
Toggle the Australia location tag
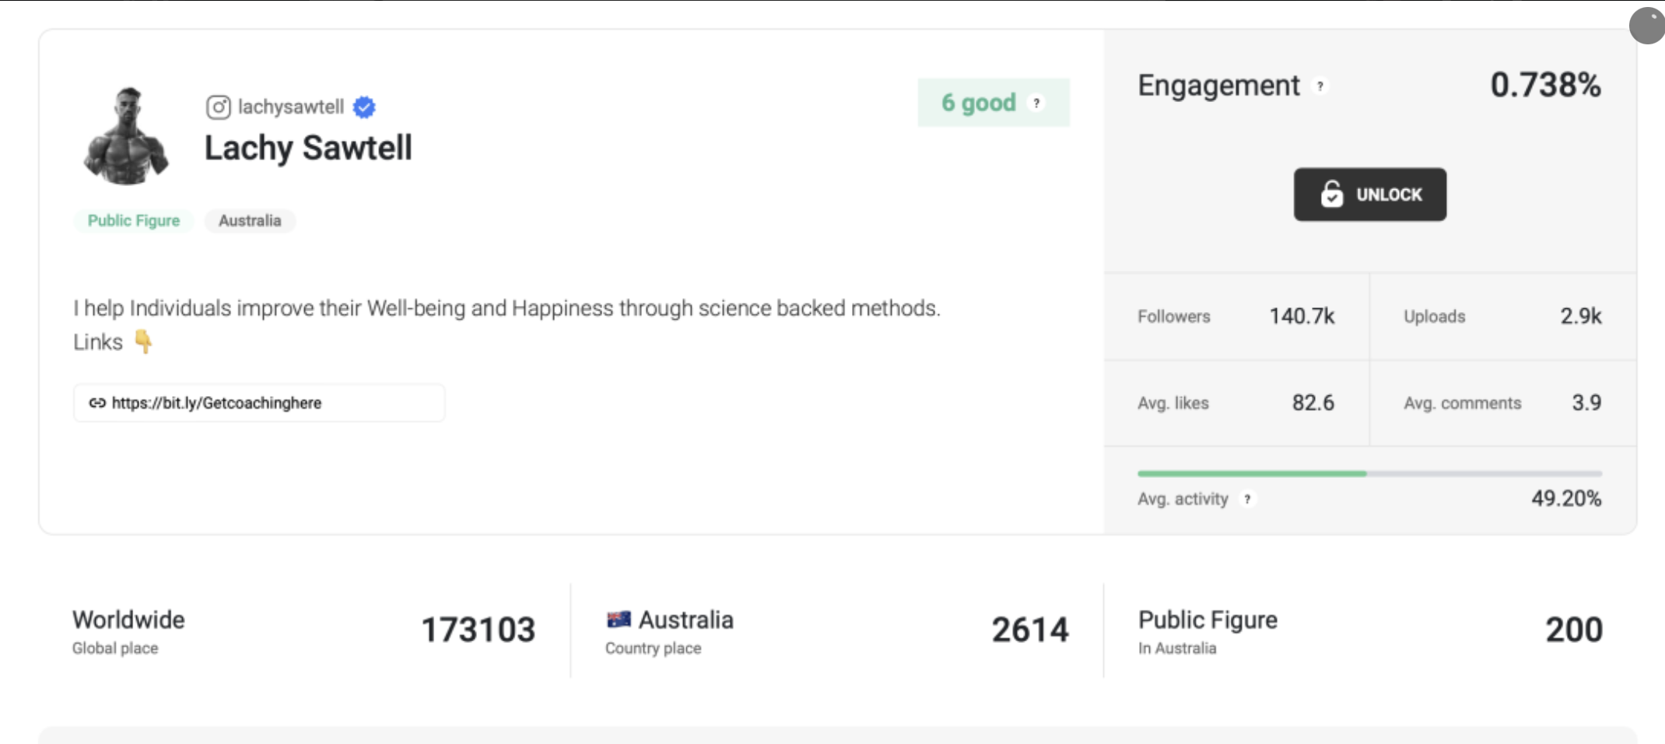(250, 220)
